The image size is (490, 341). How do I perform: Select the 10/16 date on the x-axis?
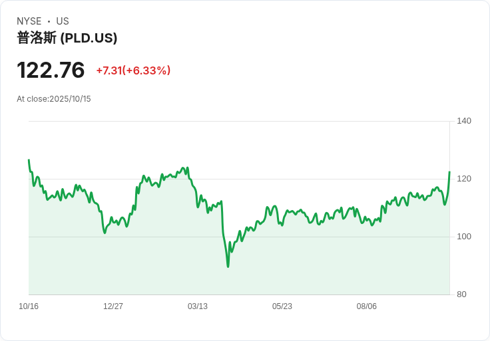29,306
